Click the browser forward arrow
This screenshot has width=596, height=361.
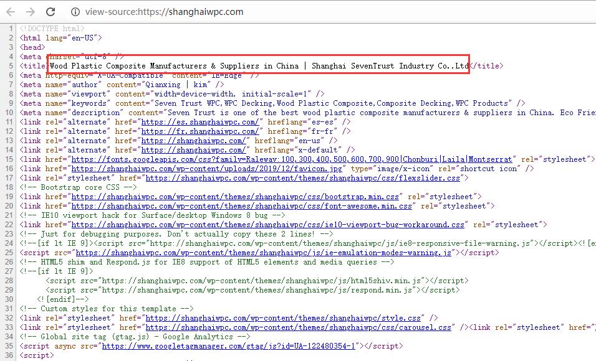click(x=31, y=12)
